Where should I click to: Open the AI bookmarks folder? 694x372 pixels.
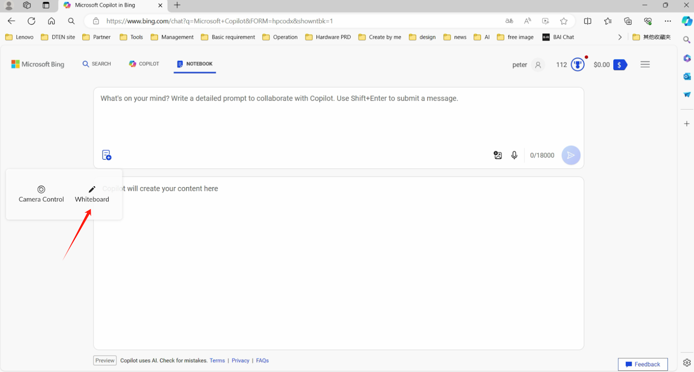tap(481, 37)
